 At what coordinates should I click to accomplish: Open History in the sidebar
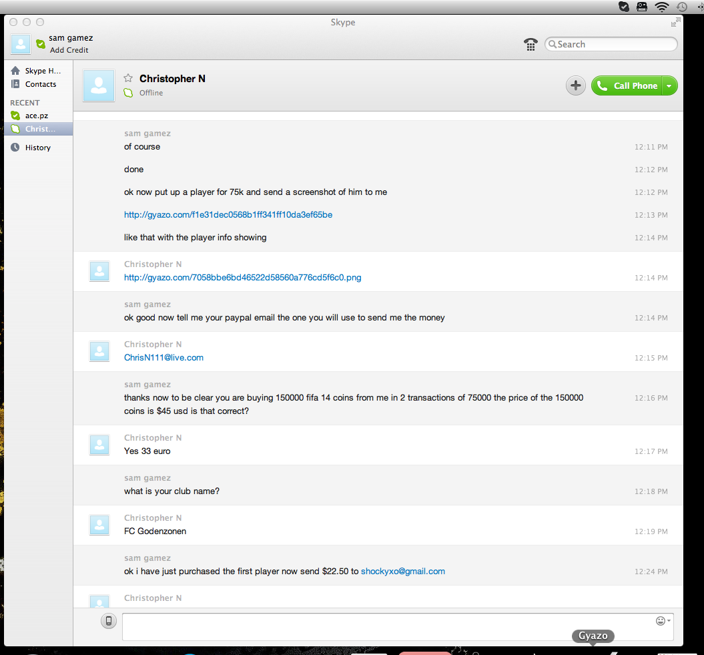click(x=37, y=148)
